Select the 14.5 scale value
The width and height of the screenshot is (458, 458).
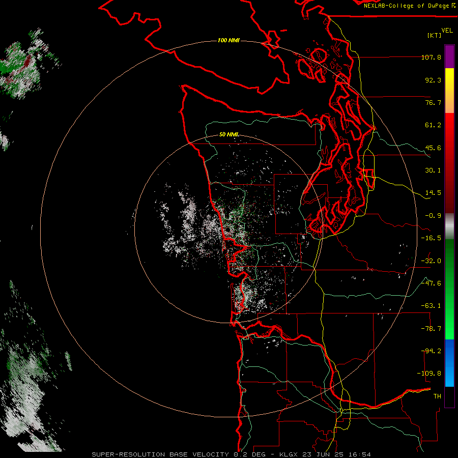(433, 193)
